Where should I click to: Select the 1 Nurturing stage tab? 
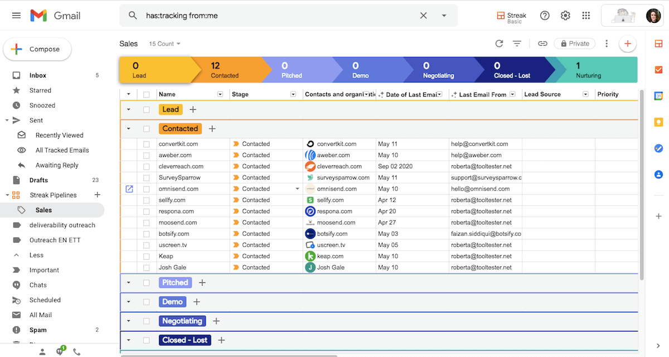coord(596,70)
